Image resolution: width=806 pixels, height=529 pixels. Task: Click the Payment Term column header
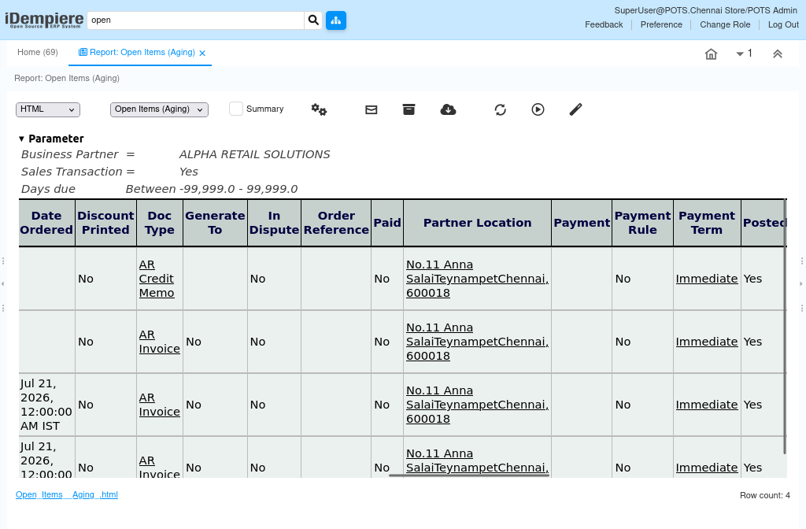click(x=707, y=223)
